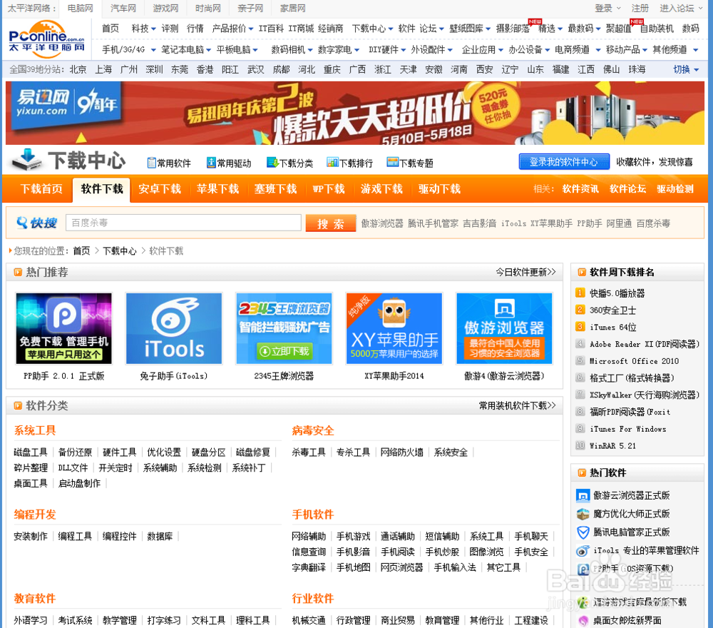Viewport: 713px width, 628px height.
Task: Switch to 游戏下载 tab
Action: [x=381, y=189]
